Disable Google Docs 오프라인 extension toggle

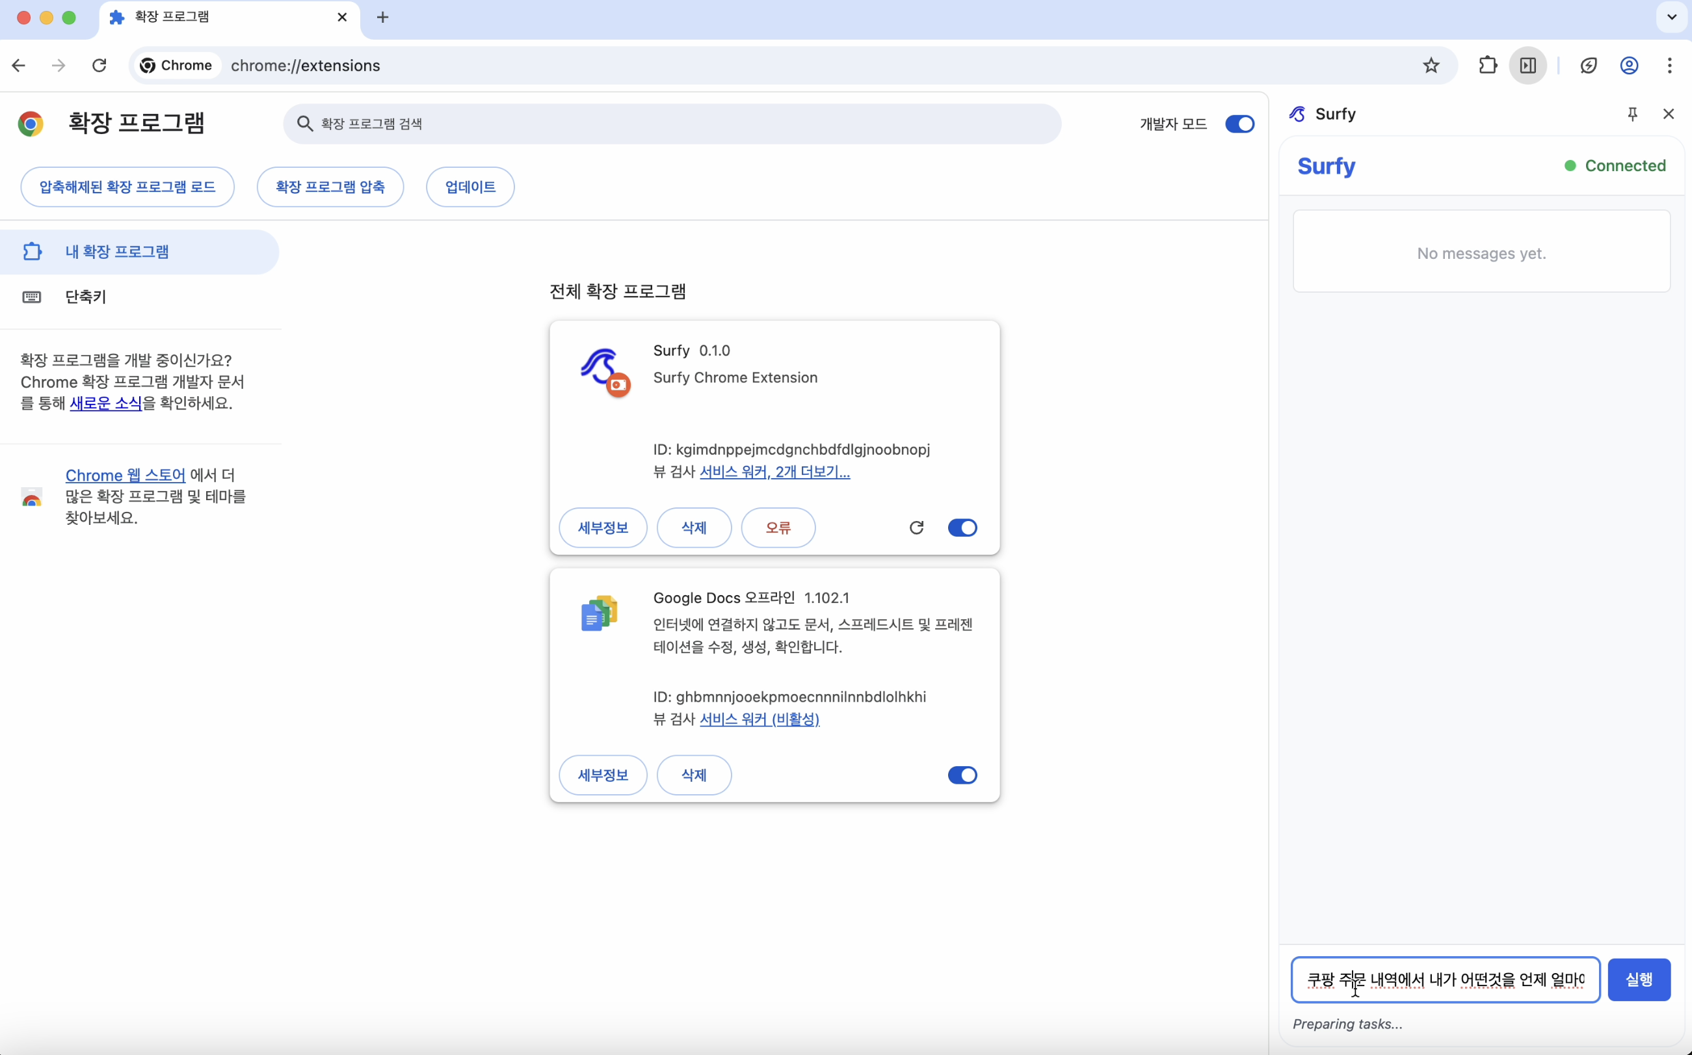point(962,775)
